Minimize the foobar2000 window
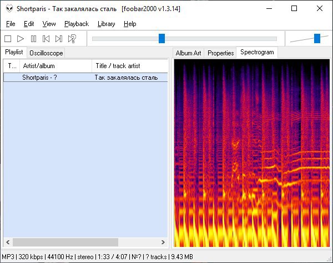The height and width of the screenshot is (263, 333). coord(269,8)
